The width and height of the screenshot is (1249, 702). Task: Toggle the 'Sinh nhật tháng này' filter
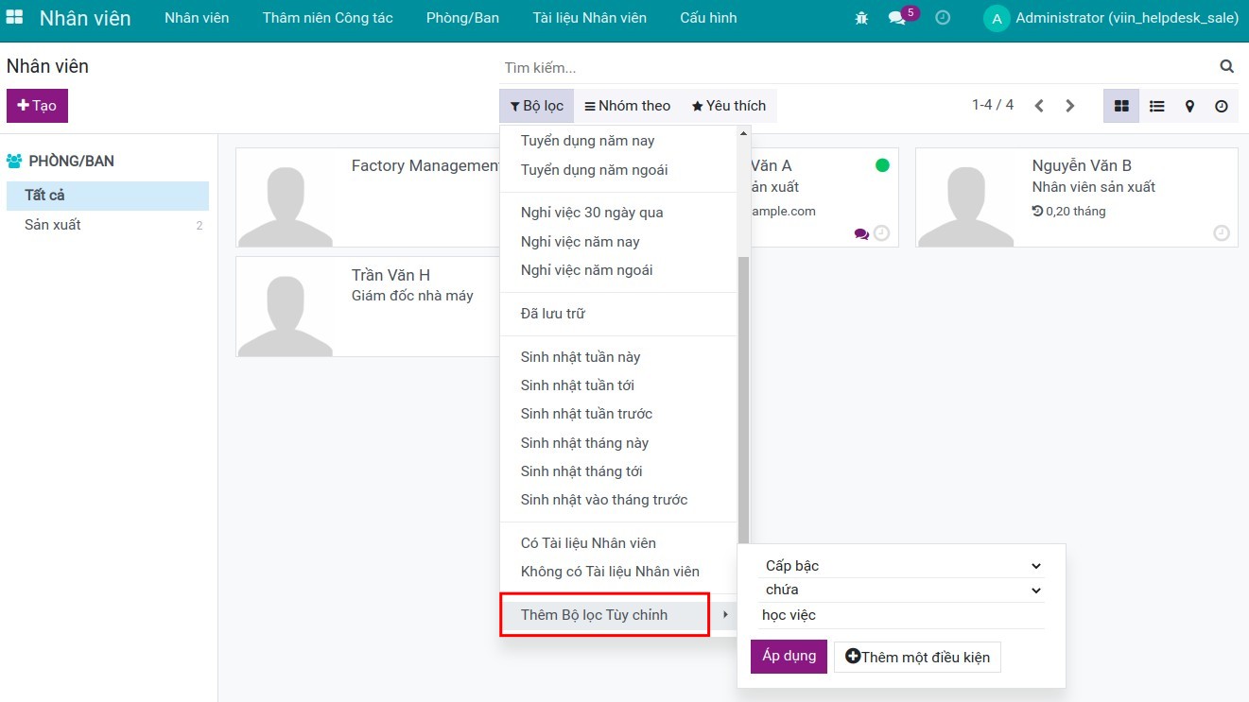pyautogui.click(x=584, y=443)
